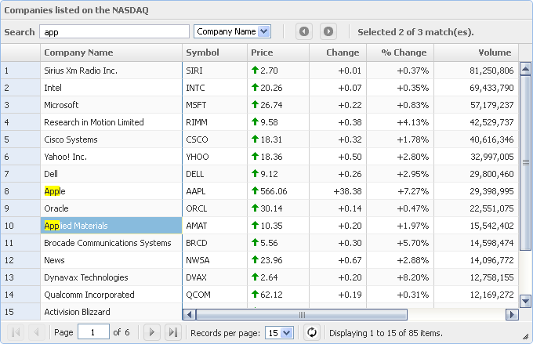Go to the first page
The width and height of the screenshot is (533, 344).
16,332
